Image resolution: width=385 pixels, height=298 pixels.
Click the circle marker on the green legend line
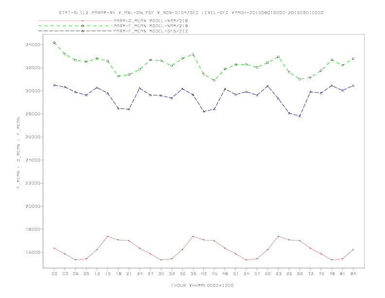point(83,26)
